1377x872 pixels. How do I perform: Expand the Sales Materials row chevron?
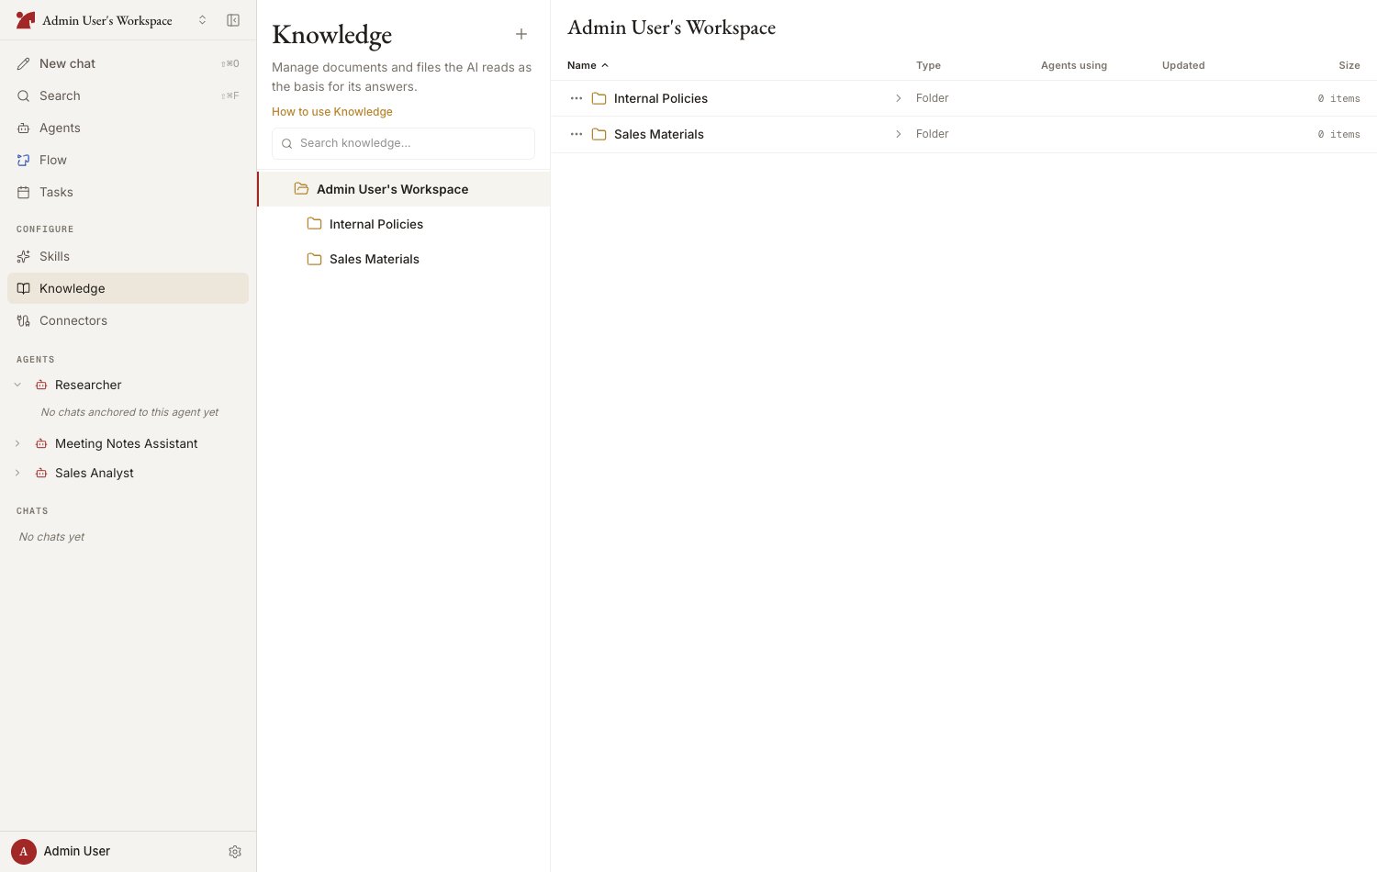(x=898, y=134)
